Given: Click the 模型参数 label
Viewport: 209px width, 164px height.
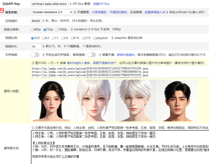Looking at the screenshot, I should (x=11, y=13).
